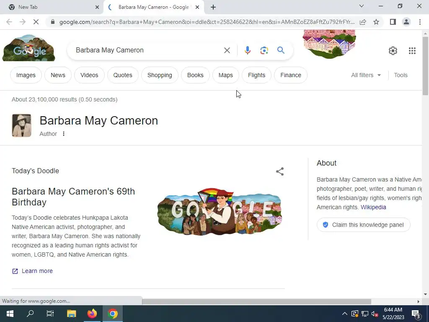This screenshot has width=429, height=322.
Task: Click the URL address bar
Action: pos(207,22)
